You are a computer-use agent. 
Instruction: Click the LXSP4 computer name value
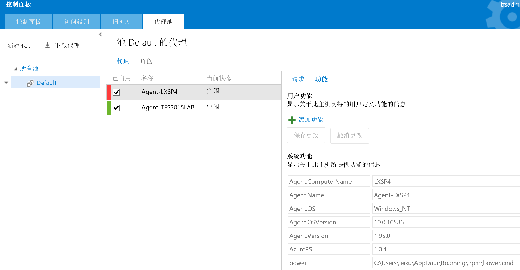click(446, 181)
